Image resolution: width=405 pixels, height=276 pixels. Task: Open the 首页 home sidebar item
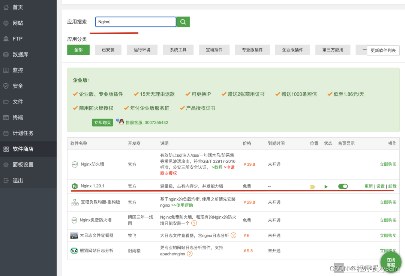tap(28, 7)
